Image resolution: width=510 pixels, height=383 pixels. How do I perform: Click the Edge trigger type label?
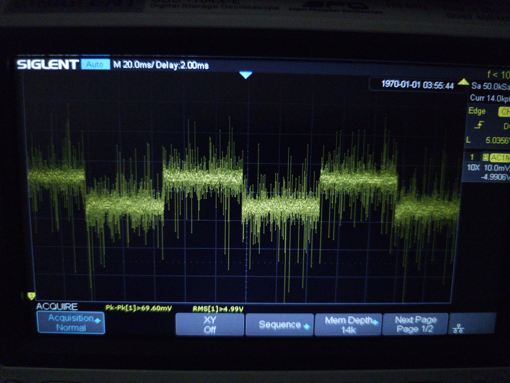coord(477,111)
